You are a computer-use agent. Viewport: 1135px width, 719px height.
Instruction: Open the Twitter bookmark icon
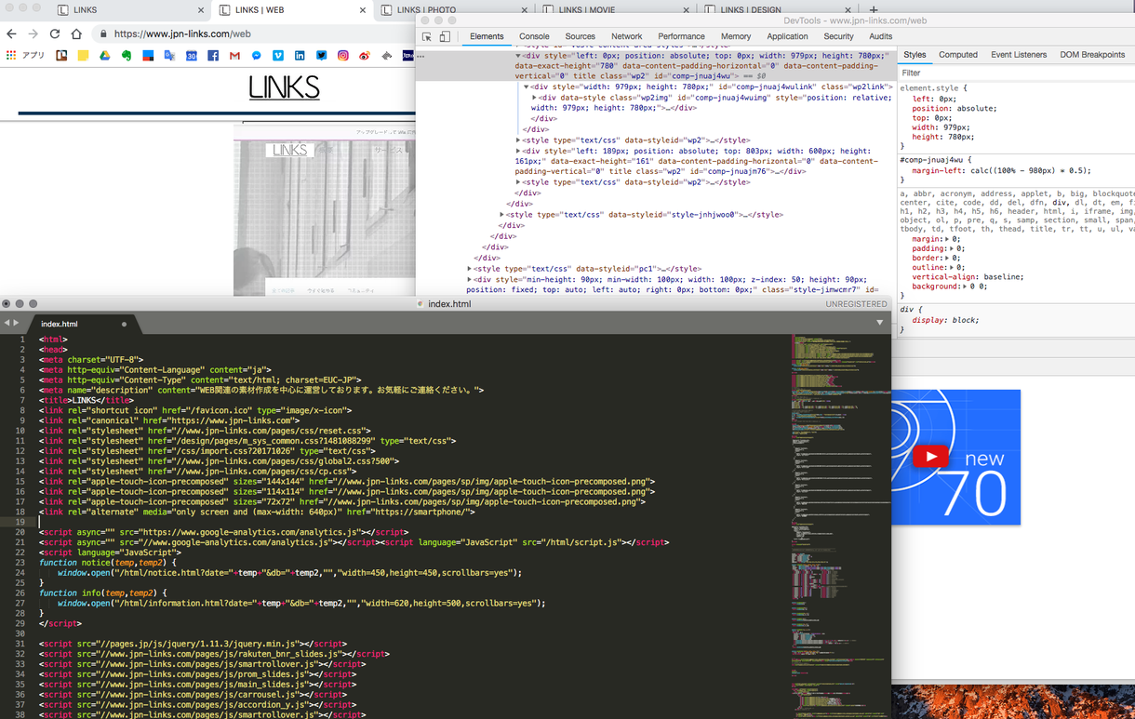(321, 56)
